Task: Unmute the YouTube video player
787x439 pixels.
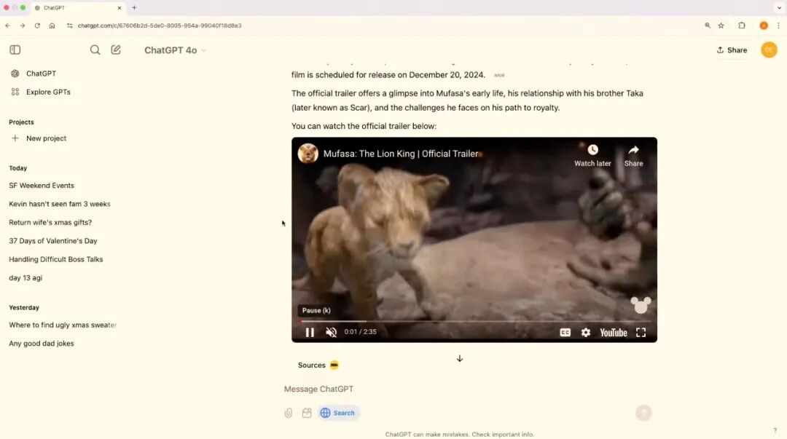Action: (332, 332)
